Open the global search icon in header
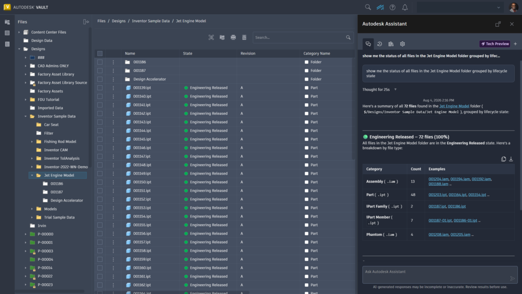This screenshot has width=522, height=294. click(368, 7)
